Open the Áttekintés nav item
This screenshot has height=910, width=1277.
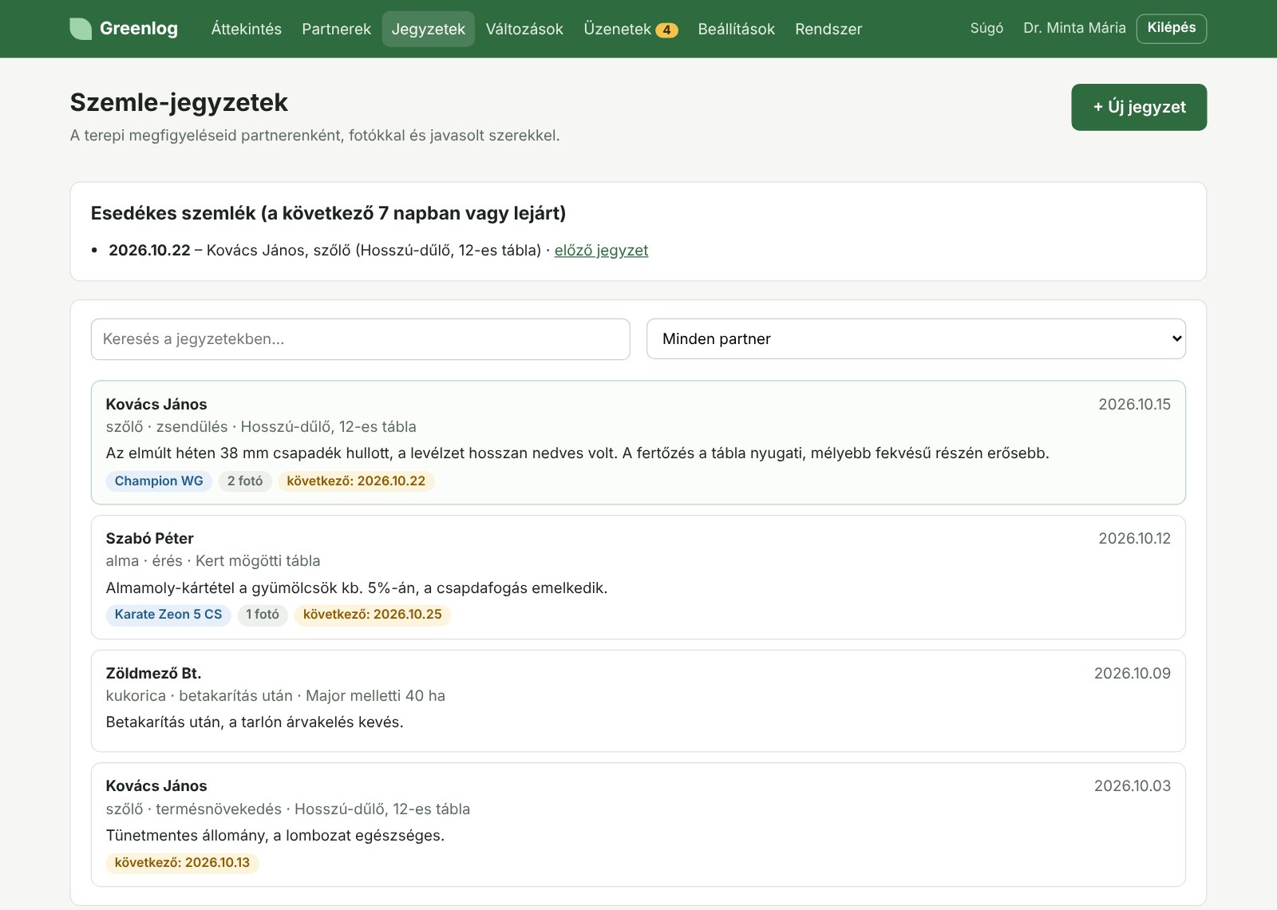(247, 29)
